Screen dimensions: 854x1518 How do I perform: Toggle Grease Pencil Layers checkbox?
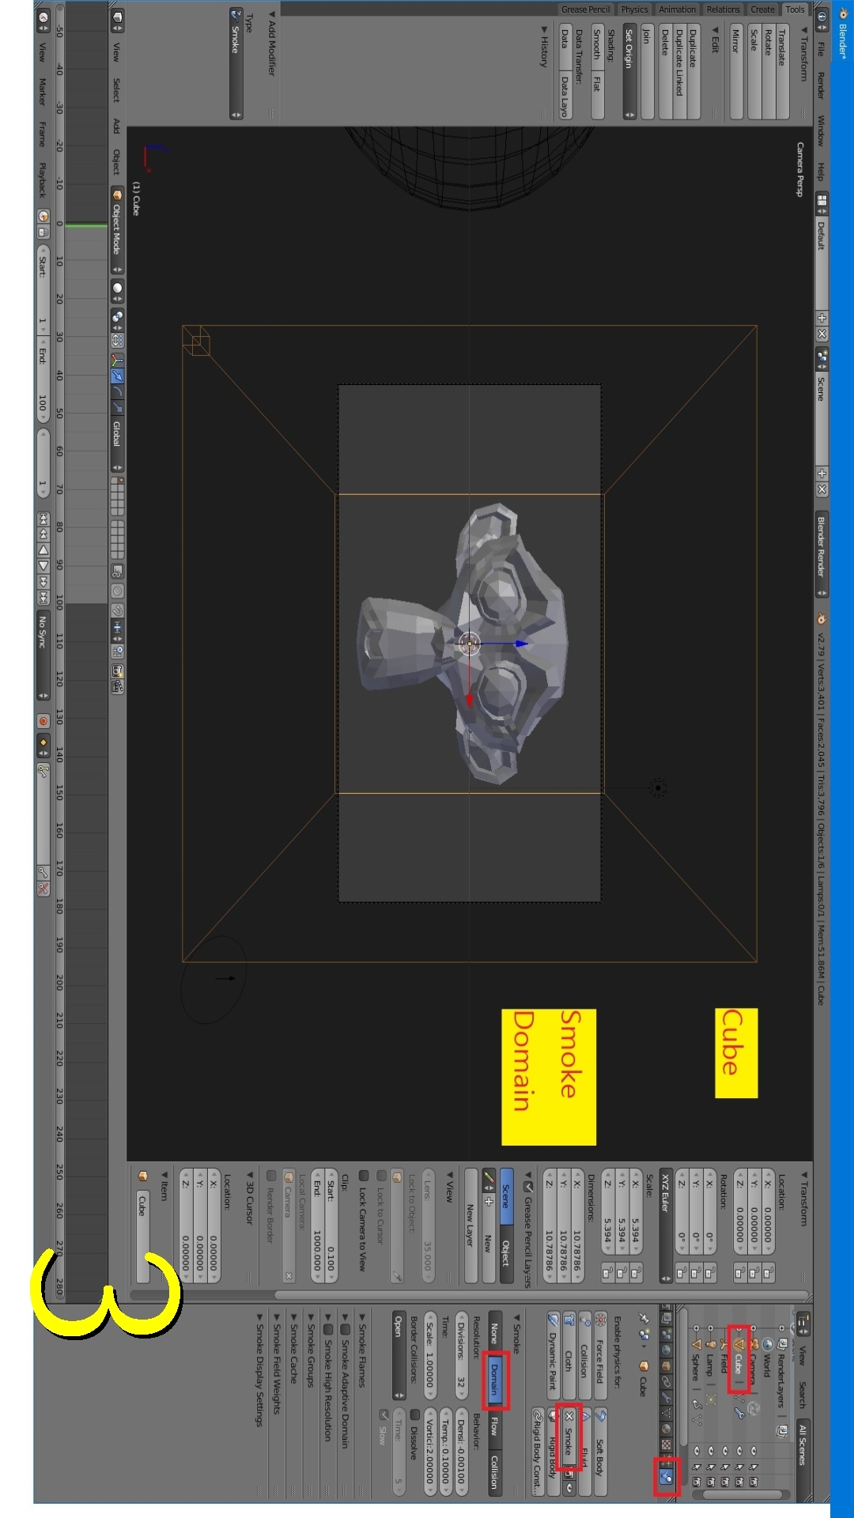(529, 1187)
